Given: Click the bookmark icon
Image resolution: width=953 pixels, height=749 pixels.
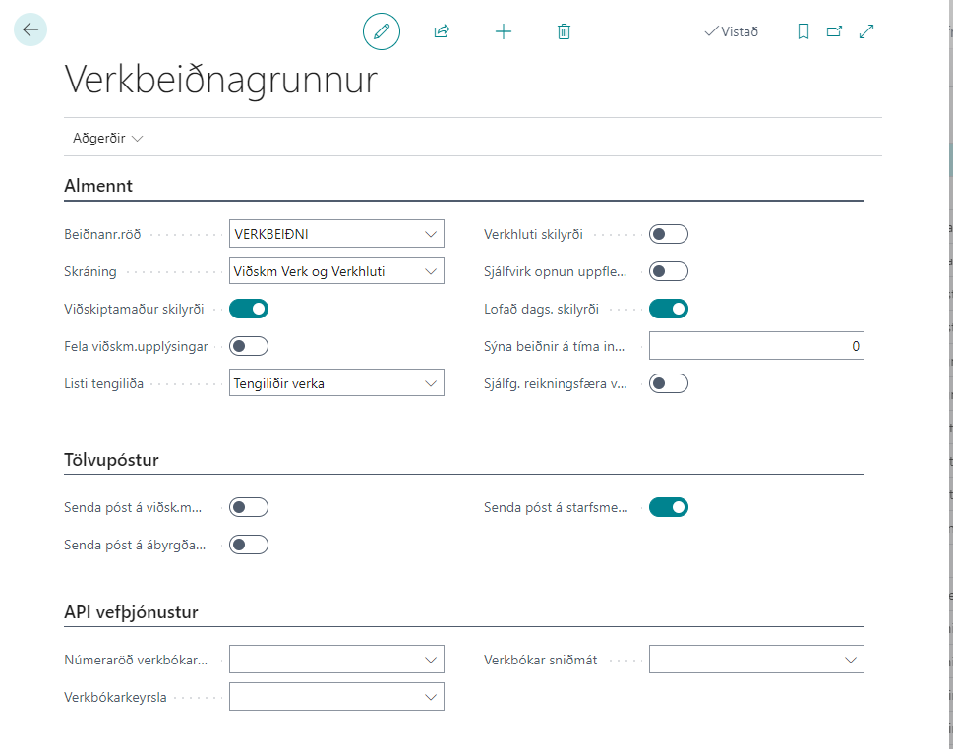Looking at the screenshot, I should (x=804, y=31).
